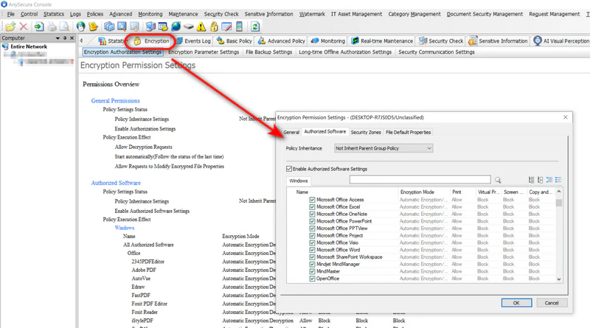Open the IT Asset Management menu
The height and width of the screenshot is (328, 590).
coord(356,14)
